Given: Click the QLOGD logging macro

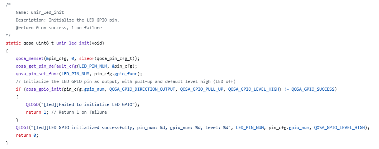Looking at the screenshot, I should [x=32, y=104].
